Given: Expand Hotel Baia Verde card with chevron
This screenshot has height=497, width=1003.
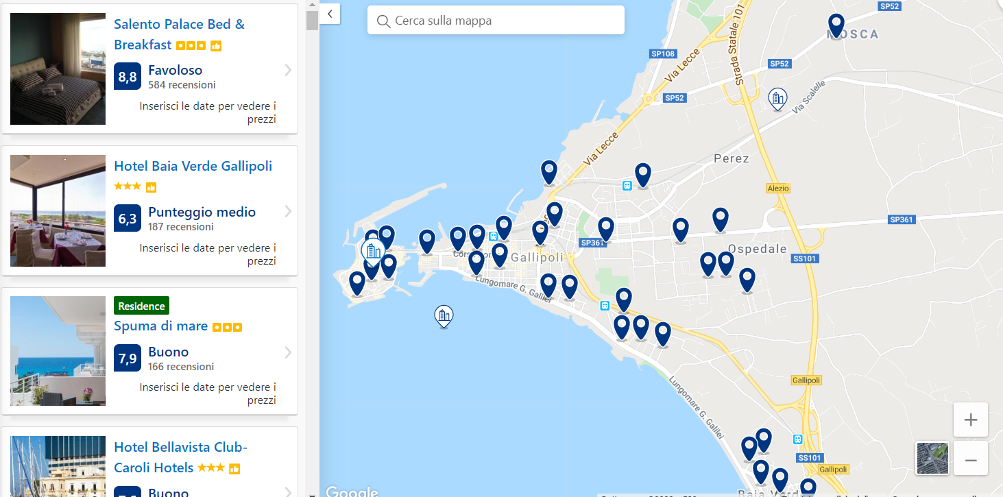Looking at the screenshot, I should [x=288, y=211].
